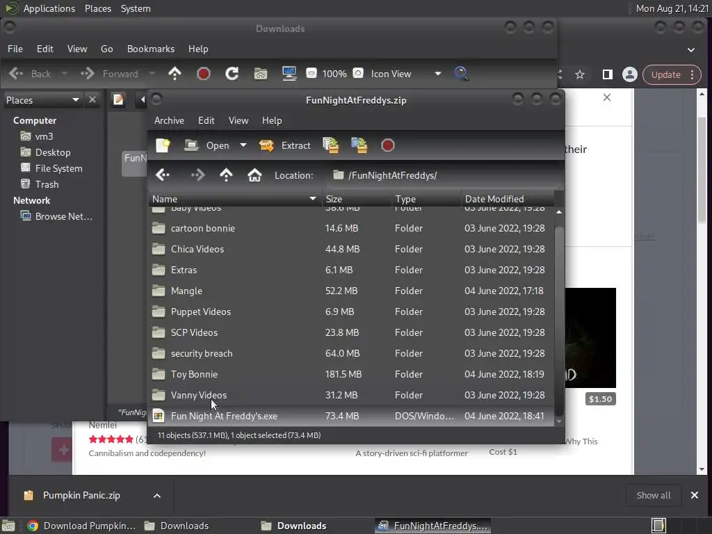The height and width of the screenshot is (534, 712).
Task: Zoom in in Downloads file manager
Action: coord(358,73)
